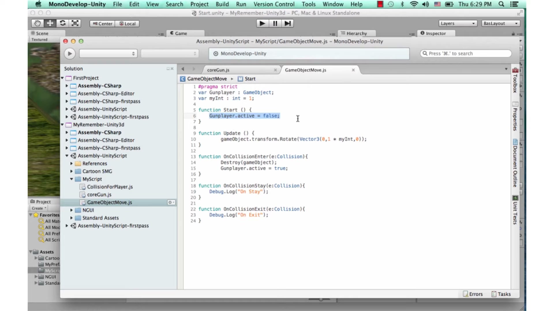Collapse the MyRemember-Unity3d solution node
Image resolution: width=554 pixels, height=311 pixels.
click(x=62, y=125)
